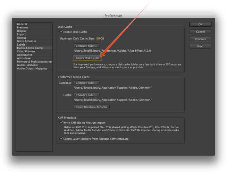Screen dimensions: 227x173
Task: Choose folder for the Disk Cache location
Action: (86, 46)
